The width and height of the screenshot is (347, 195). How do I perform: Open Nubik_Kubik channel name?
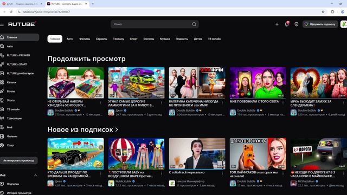click(x=123, y=181)
